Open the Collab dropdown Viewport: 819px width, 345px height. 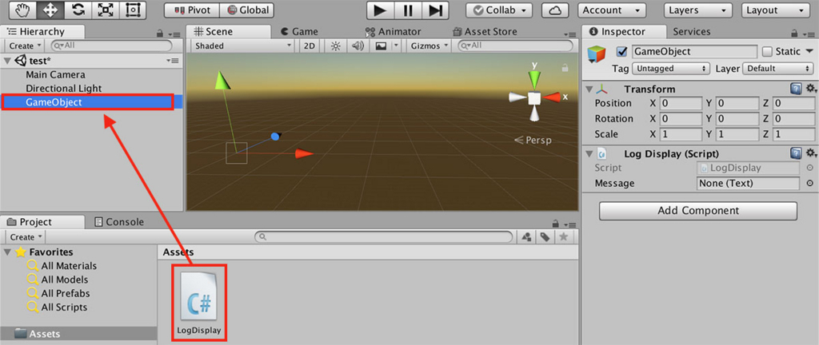click(x=499, y=10)
